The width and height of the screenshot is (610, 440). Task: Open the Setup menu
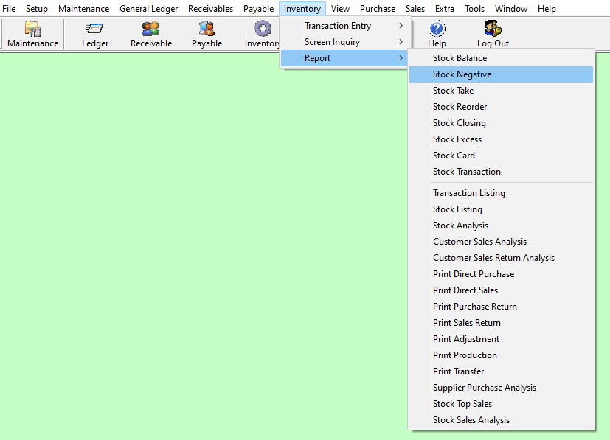point(37,9)
